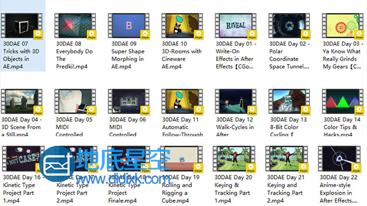Pick the Day 02 Polar Coordinate Space Tunnel icon

[x=289, y=26]
